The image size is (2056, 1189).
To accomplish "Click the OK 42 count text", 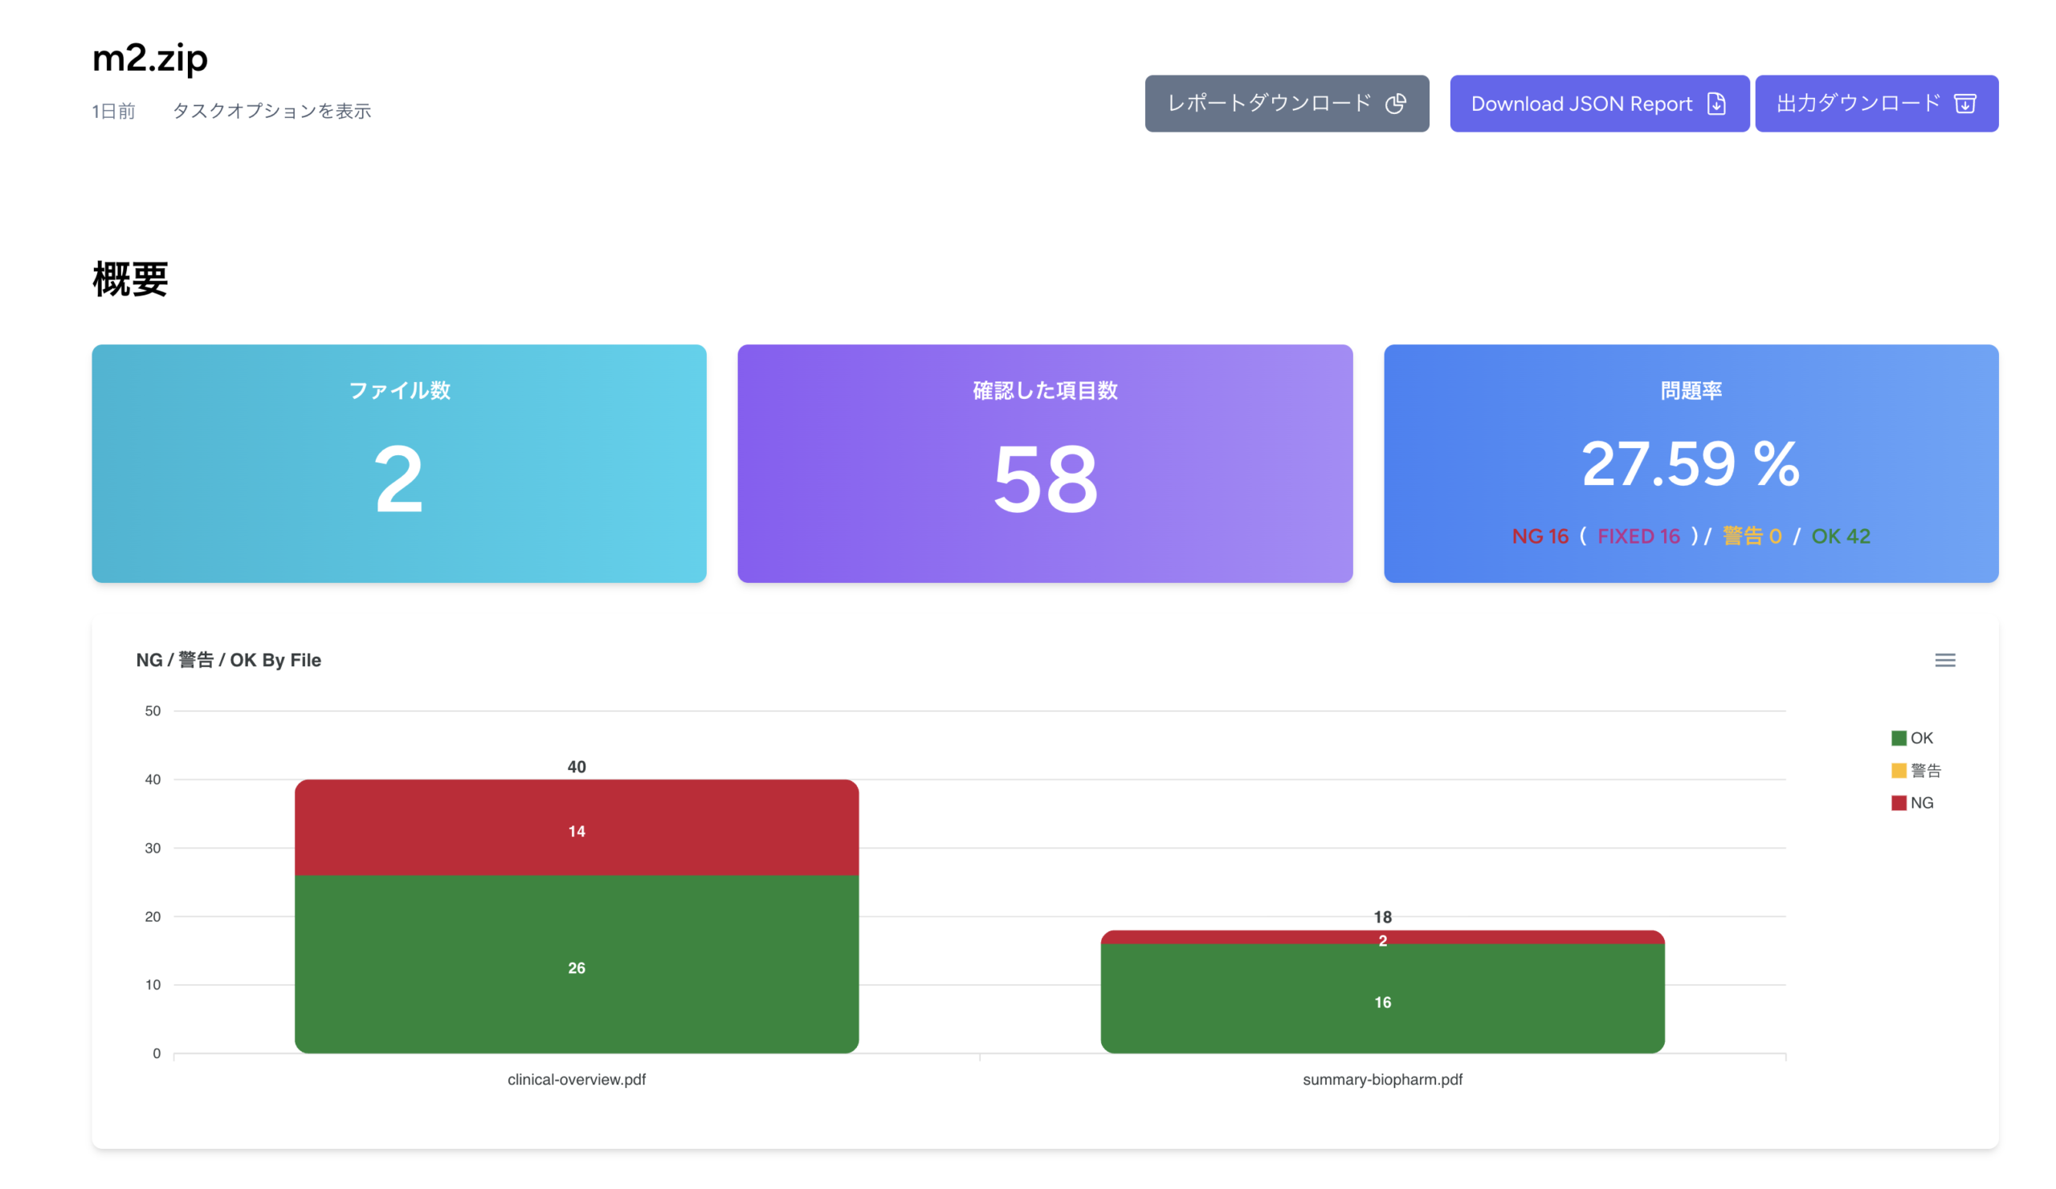I will tap(1841, 535).
